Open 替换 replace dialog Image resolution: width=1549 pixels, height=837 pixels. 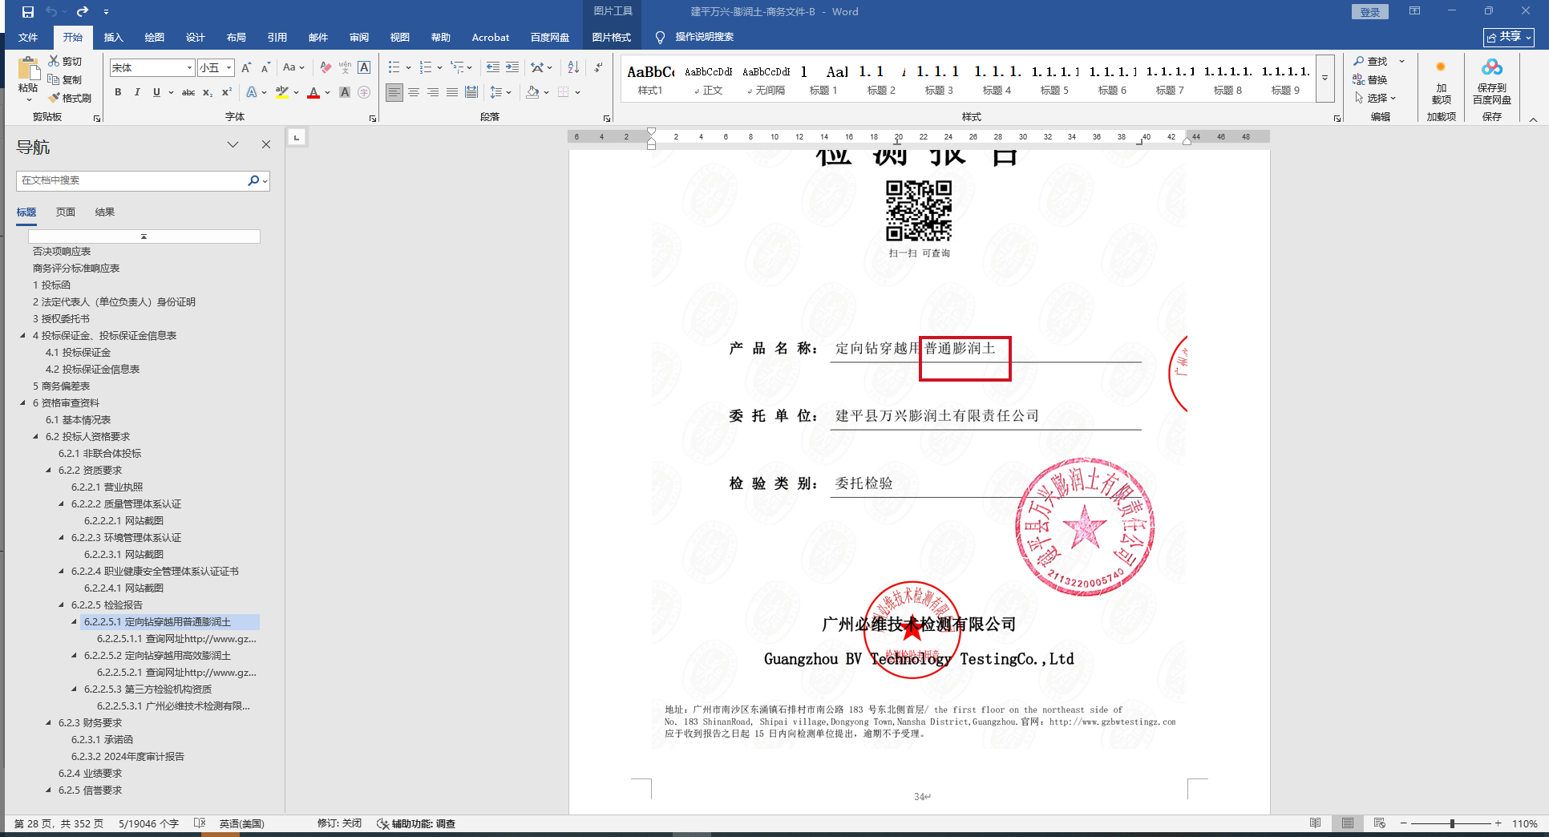(1370, 79)
